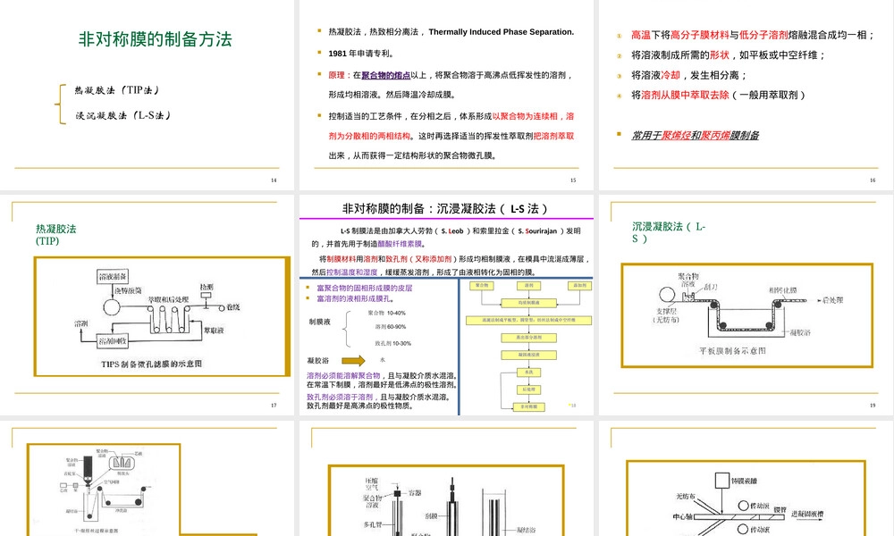Click red text 把溶剂萃取

coord(553,136)
